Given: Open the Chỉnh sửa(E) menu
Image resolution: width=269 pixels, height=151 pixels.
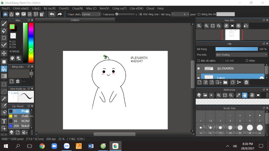Looking at the screenshot, I should pyautogui.click(x=21, y=8).
